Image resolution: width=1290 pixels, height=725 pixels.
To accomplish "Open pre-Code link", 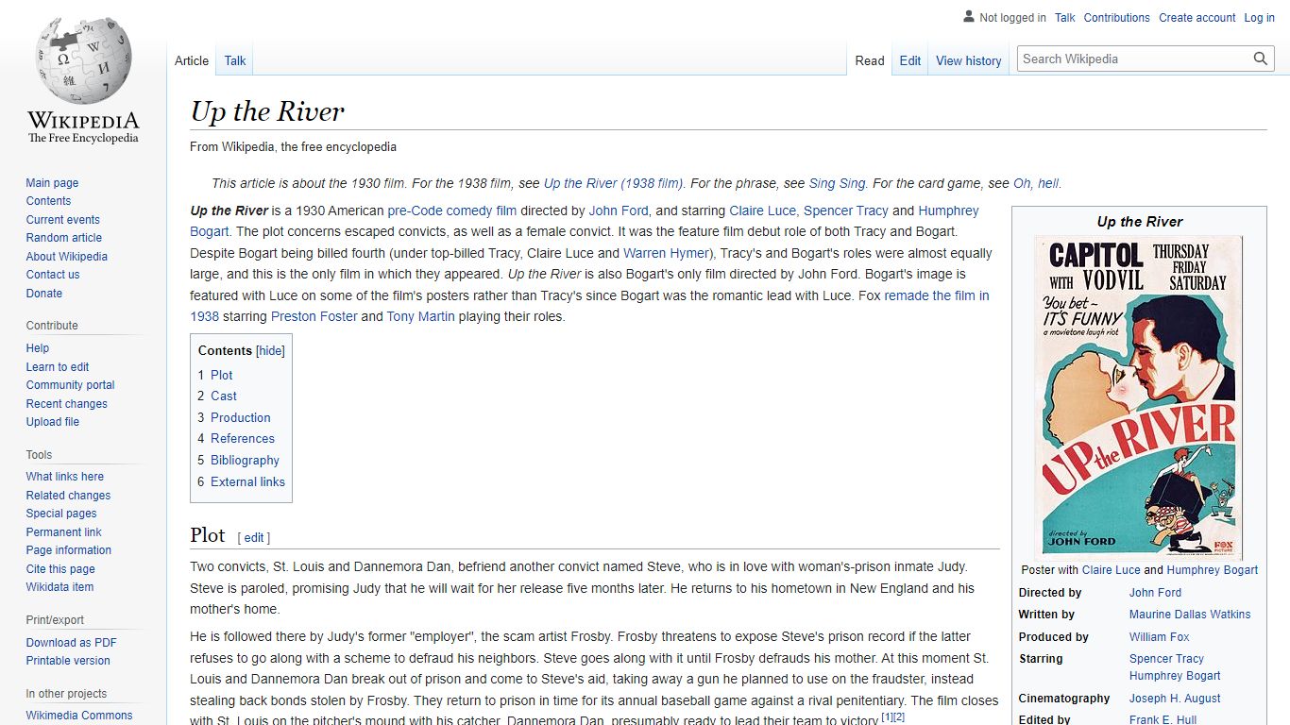I will (x=415, y=211).
